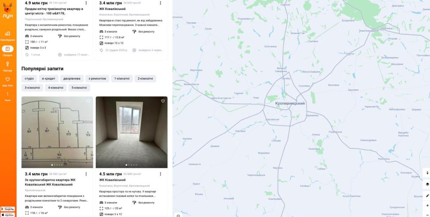430x217 pixels.
Task: Reset map orientation with compass icon
Action: pyautogui.click(x=427, y=173)
